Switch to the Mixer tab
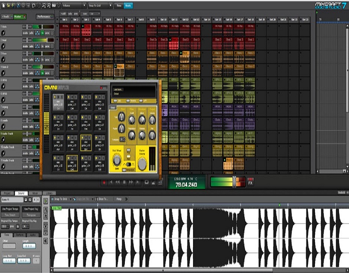 tap(35, 194)
